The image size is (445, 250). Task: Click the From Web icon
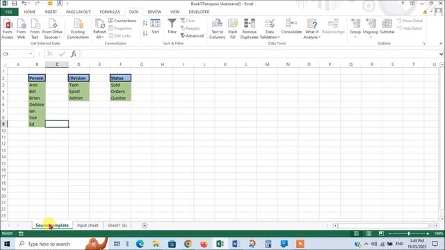coord(21,28)
